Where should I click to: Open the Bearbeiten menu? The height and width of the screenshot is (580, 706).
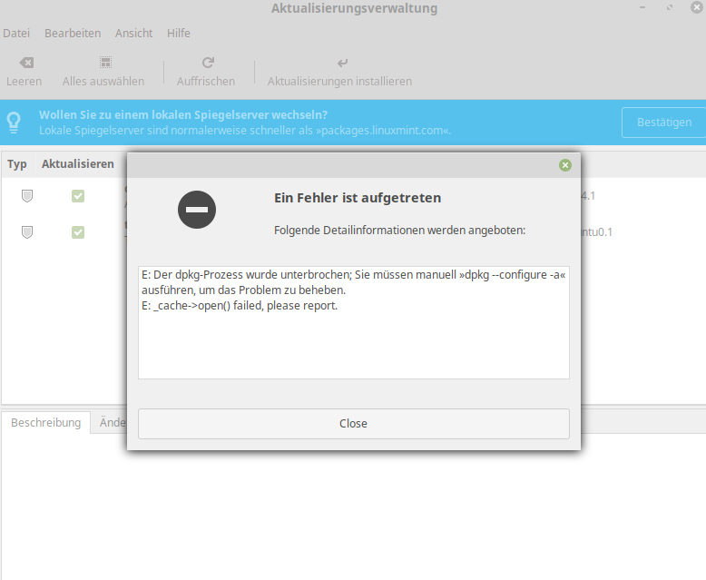pos(73,34)
